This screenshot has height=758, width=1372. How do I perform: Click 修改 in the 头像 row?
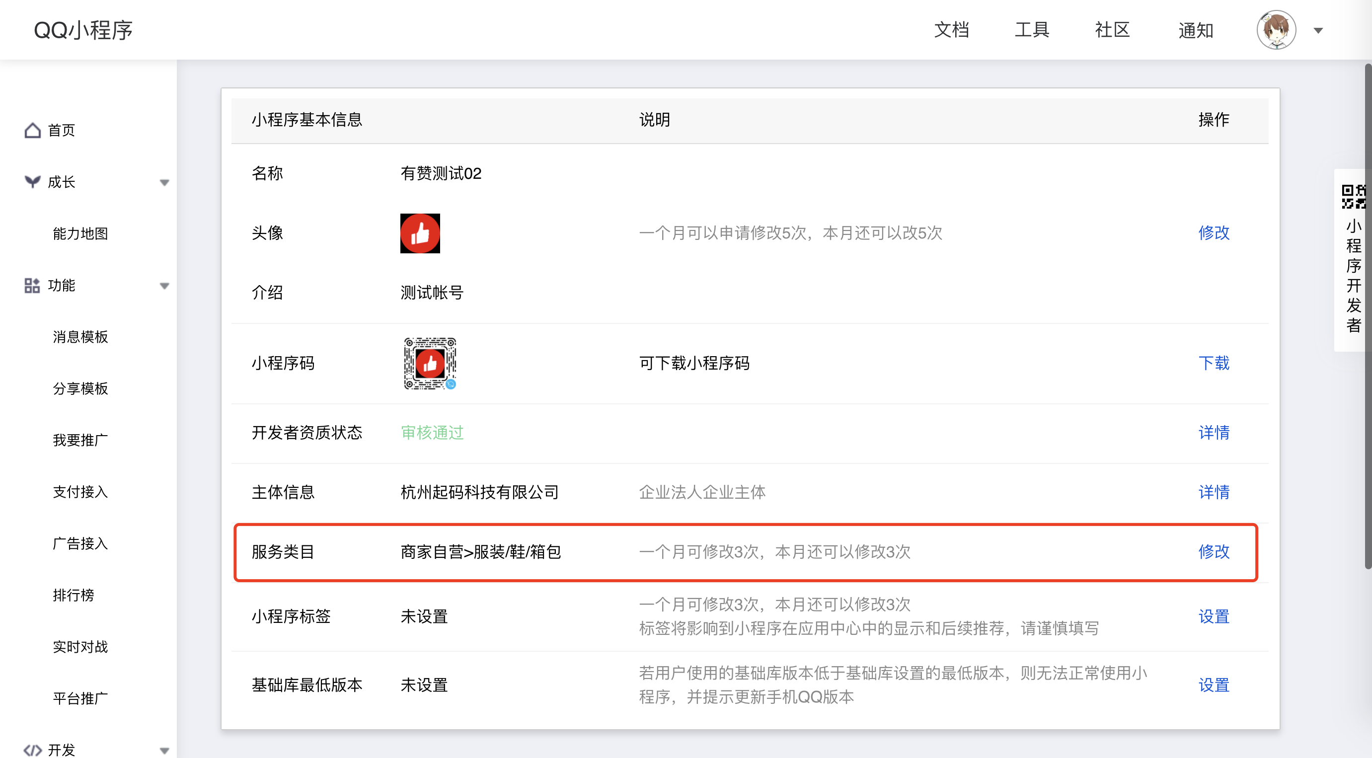tap(1214, 233)
